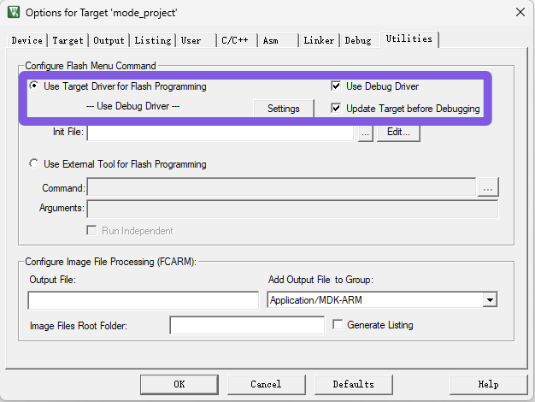Screen dimensions: 535x402
Task: Click the Output File input field
Action: [144, 300]
